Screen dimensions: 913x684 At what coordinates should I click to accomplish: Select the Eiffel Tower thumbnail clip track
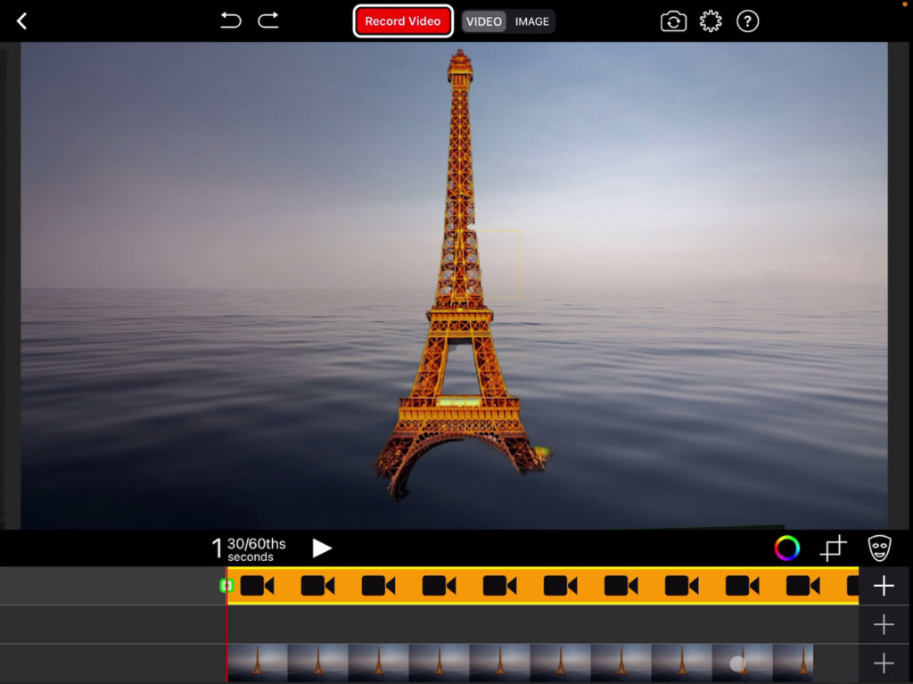tap(519, 663)
